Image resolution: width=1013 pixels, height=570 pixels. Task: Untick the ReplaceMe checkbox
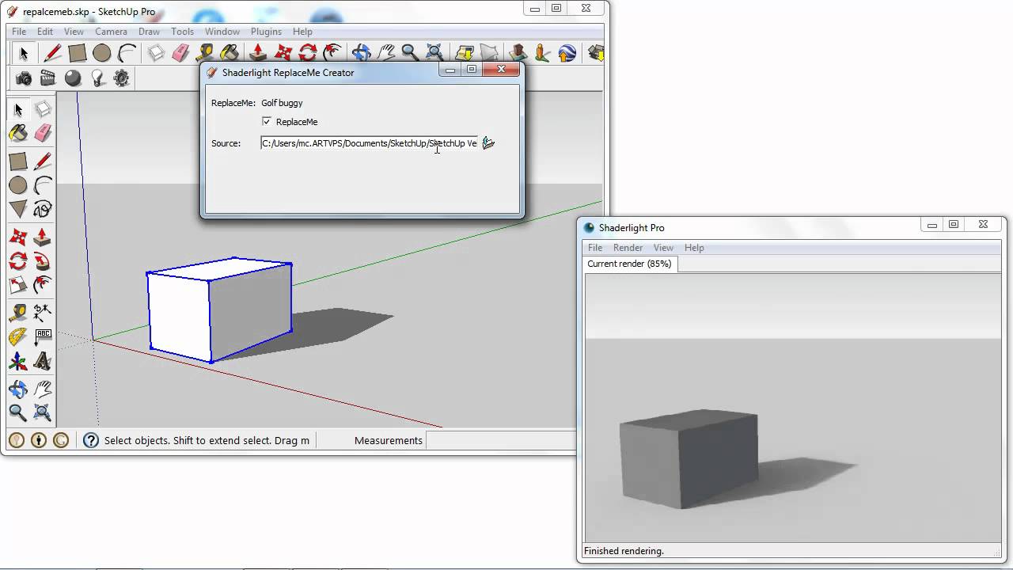click(267, 121)
